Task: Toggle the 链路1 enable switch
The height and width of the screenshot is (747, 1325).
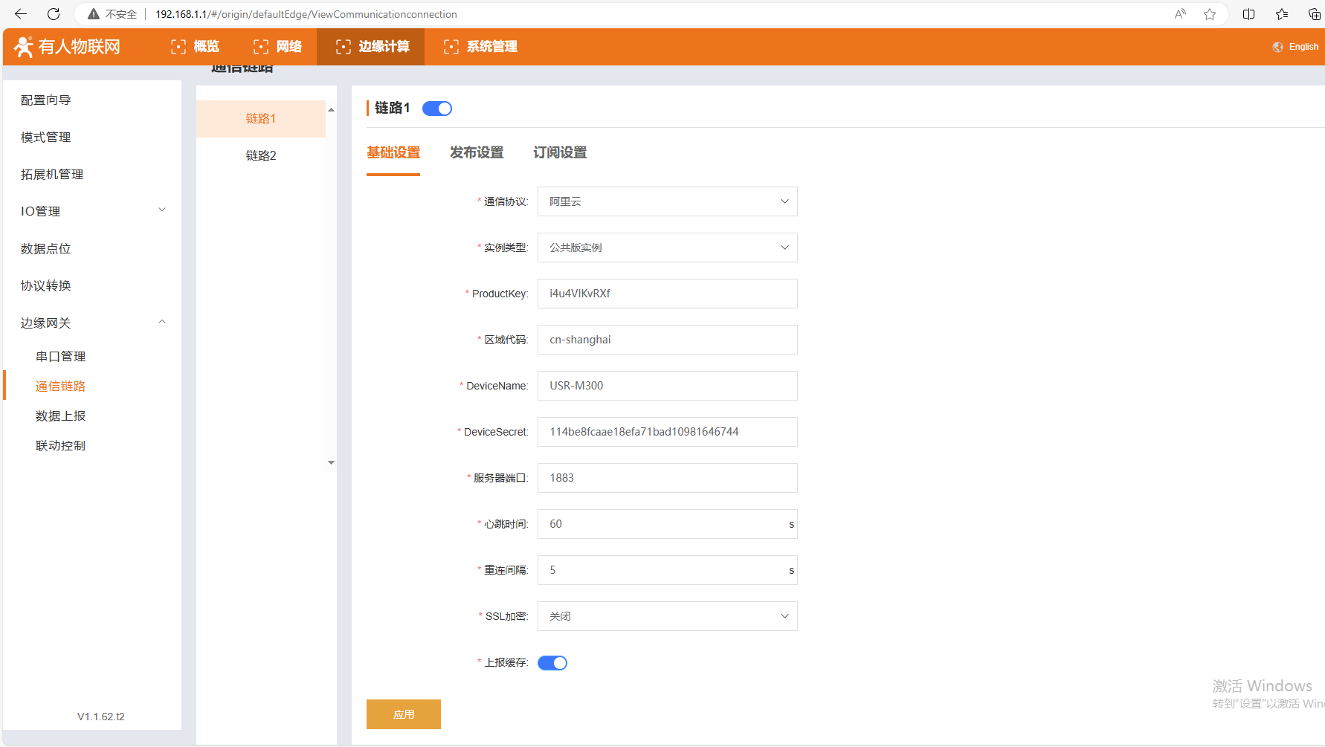Action: click(x=437, y=109)
